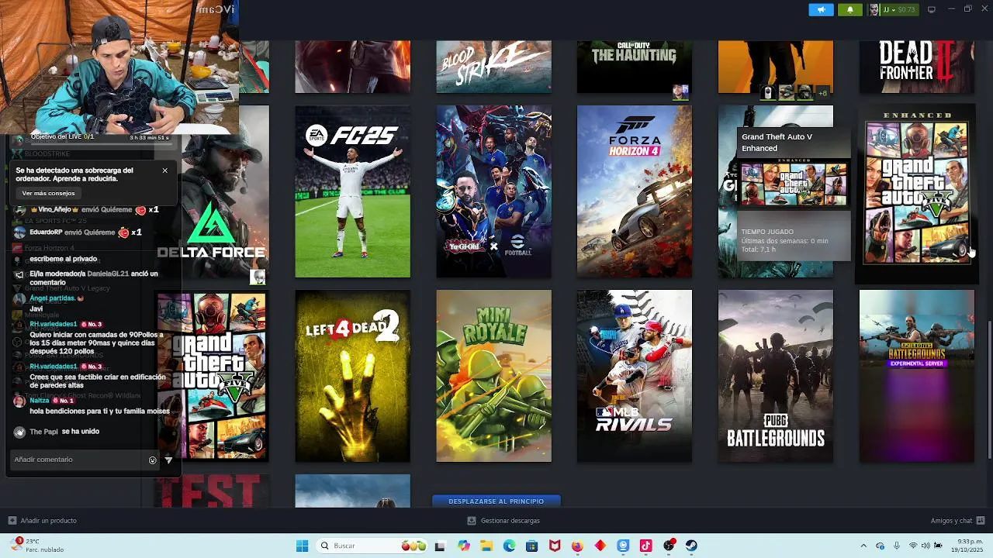
Task: Select the EA FC25 game cover
Action: click(352, 191)
